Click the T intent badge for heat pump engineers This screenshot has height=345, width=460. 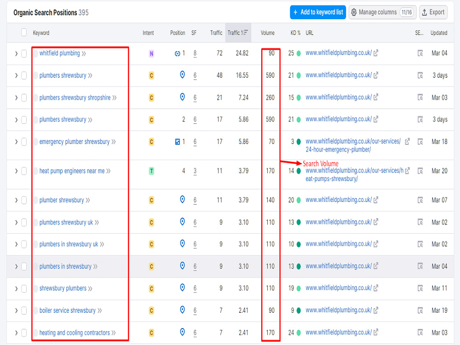(151, 171)
